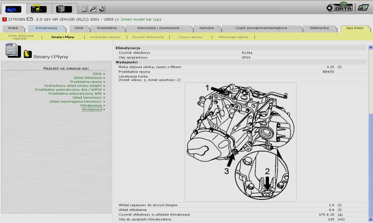The width and height of the screenshot is (373, 223).
Task: Click the scrollbar down arrow
Action: point(370,220)
